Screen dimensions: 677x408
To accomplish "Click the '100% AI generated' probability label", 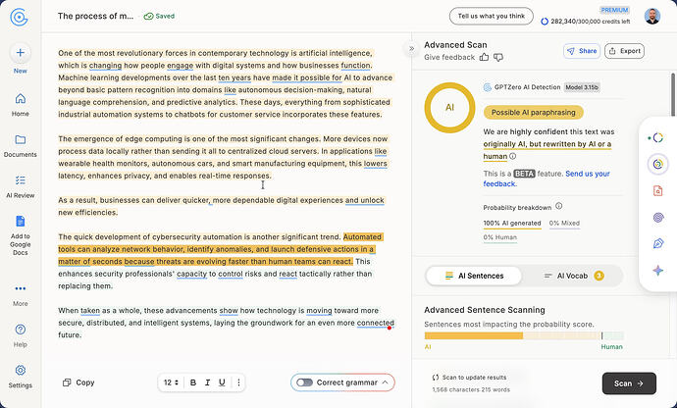I will 512,224.
